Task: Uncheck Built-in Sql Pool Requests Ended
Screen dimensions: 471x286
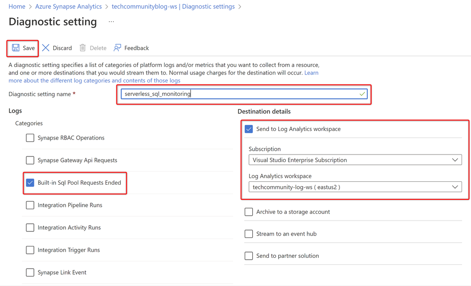Action: [30, 183]
